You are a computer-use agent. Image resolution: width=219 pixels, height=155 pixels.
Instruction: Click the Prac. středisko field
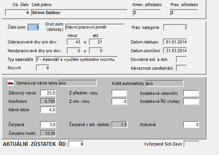pos(184,13)
